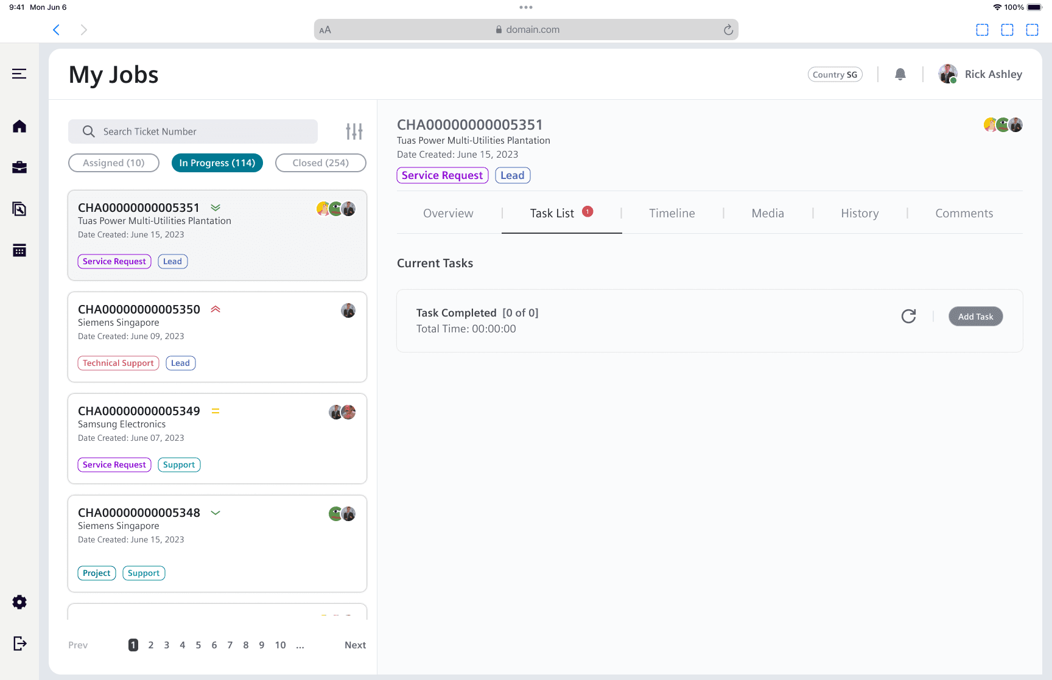Go to page 2 of tickets
The height and width of the screenshot is (680, 1052).
coord(151,645)
